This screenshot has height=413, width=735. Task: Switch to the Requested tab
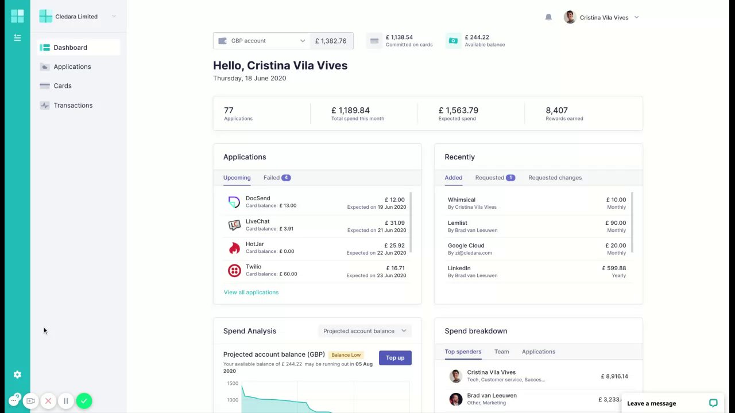pyautogui.click(x=495, y=178)
